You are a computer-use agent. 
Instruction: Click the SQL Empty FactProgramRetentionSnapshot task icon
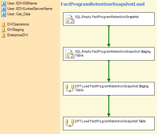pyautogui.click(x=70, y=19)
